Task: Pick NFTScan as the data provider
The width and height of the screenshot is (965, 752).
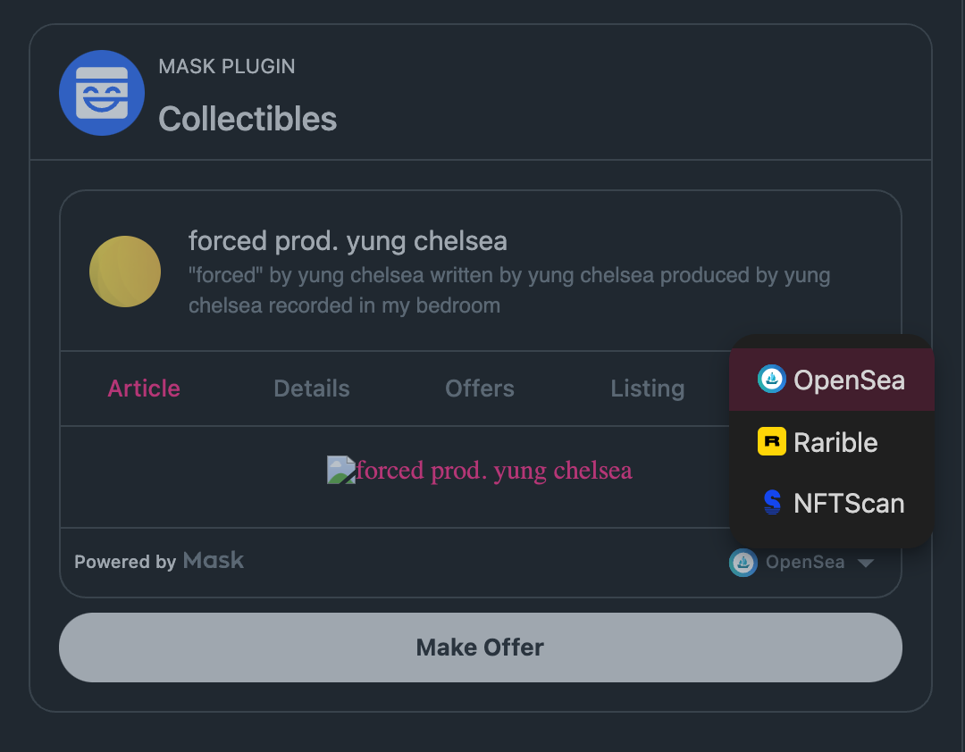Action: pyautogui.click(x=848, y=504)
